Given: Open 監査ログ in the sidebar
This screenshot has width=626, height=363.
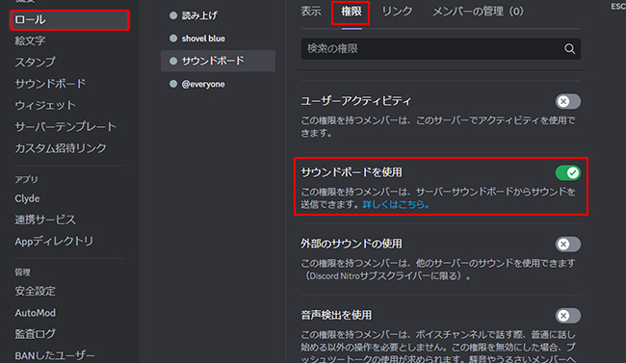Looking at the screenshot, I should (x=35, y=334).
